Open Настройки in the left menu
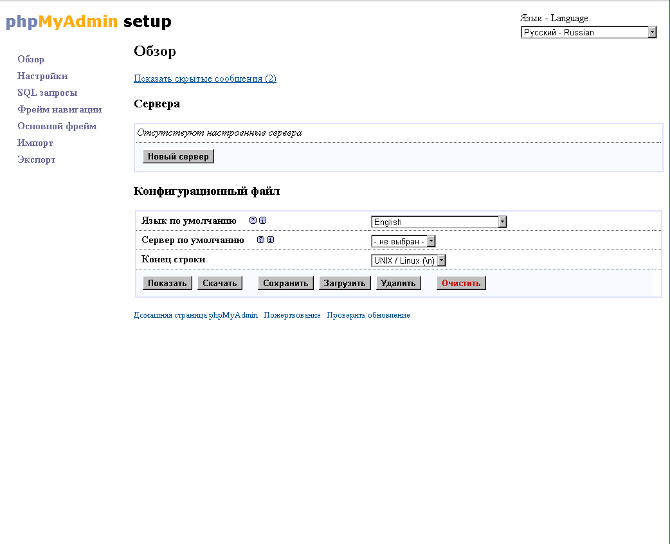The width and height of the screenshot is (670, 544). click(x=42, y=76)
